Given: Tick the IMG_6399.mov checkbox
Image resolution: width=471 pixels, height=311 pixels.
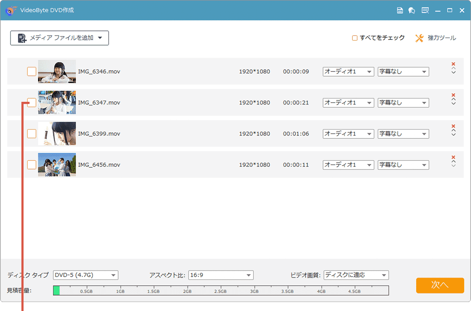Looking at the screenshot, I should (32, 133).
